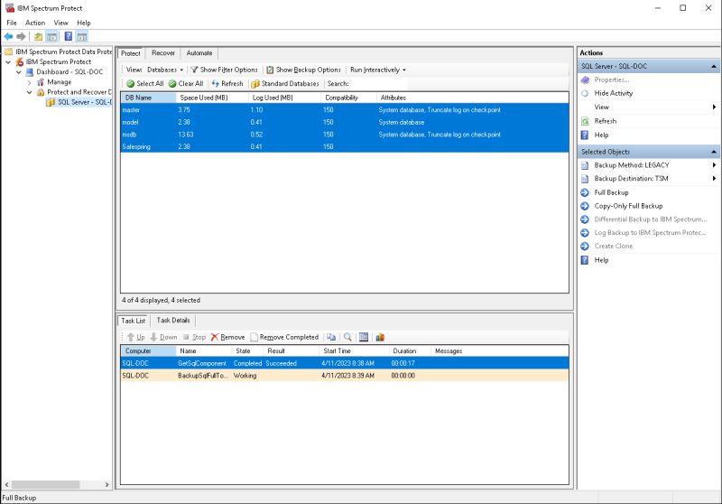Click the Hide Activity icon
Image resolution: width=722 pixels, height=504 pixels.
pyautogui.click(x=585, y=93)
